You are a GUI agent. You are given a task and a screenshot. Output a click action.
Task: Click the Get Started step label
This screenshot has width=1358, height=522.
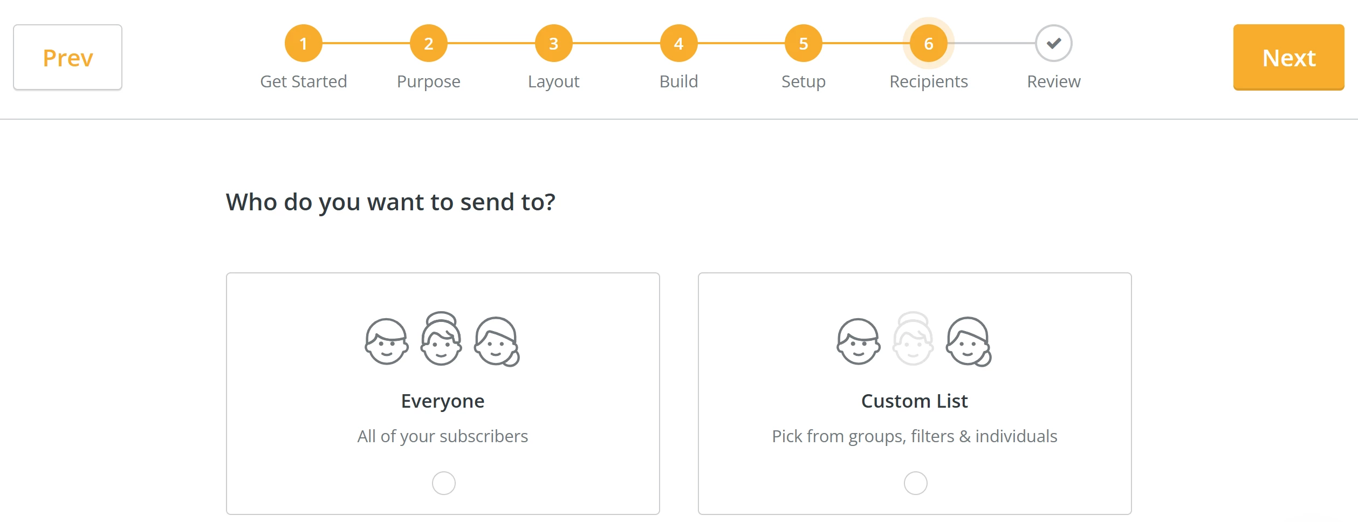(304, 81)
